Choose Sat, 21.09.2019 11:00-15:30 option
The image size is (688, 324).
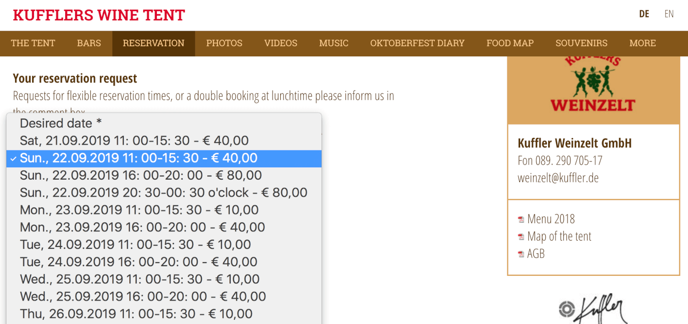coord(164,141)
